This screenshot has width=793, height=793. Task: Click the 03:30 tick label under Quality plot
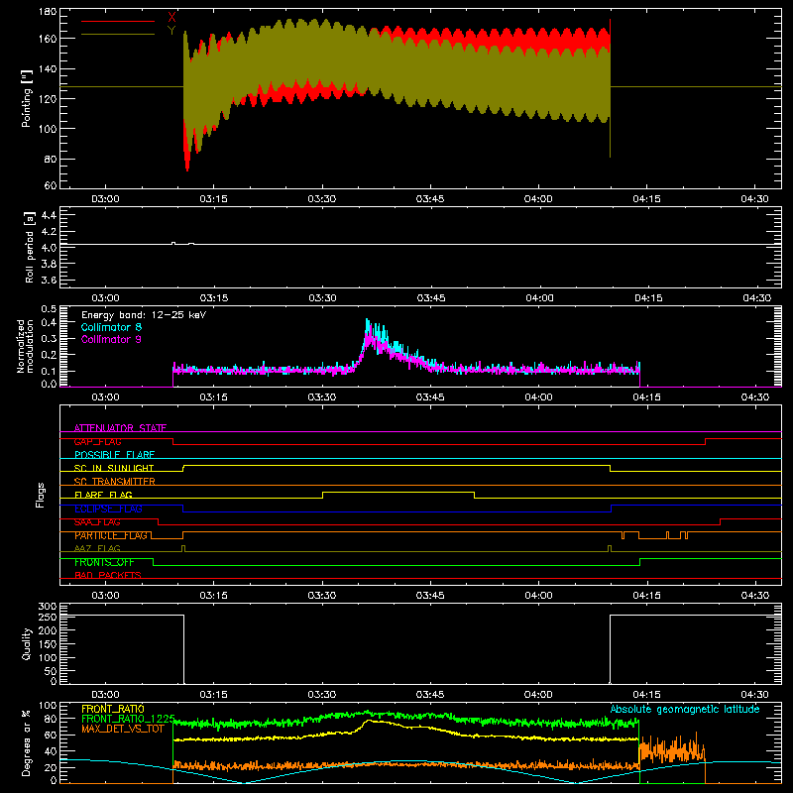click(321, 695)
